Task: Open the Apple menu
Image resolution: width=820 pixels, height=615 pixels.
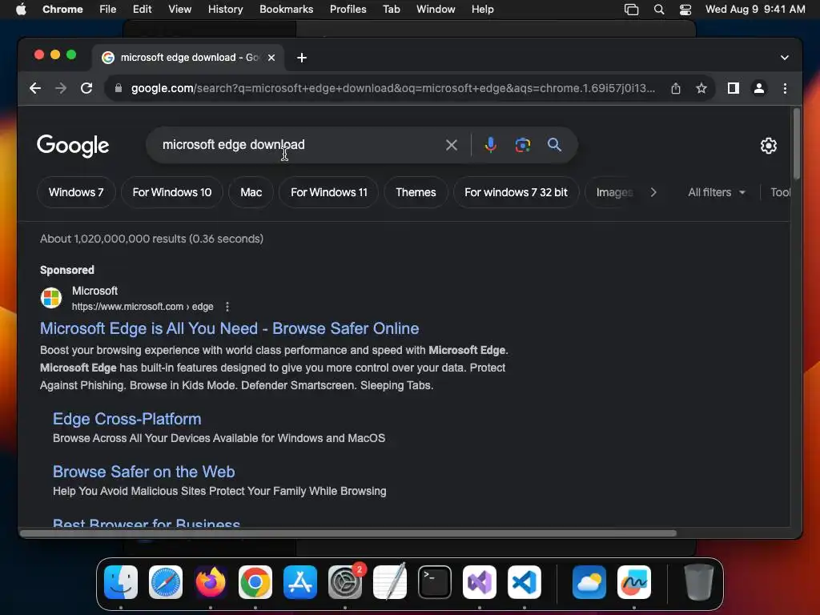Action: tap(21, 10)
